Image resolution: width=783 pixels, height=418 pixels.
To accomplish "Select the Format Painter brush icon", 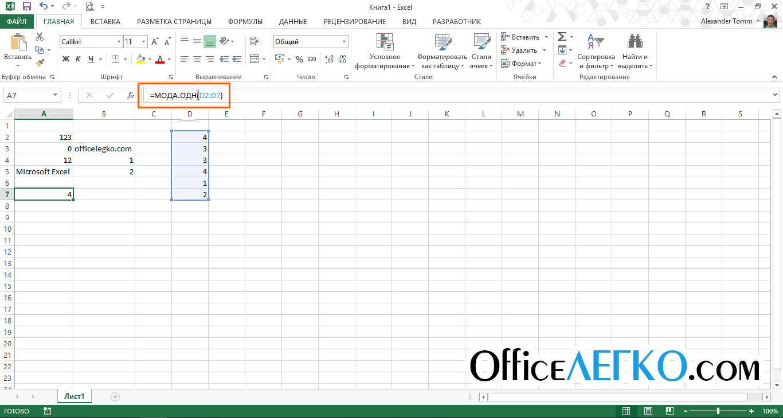I will 40,63.
